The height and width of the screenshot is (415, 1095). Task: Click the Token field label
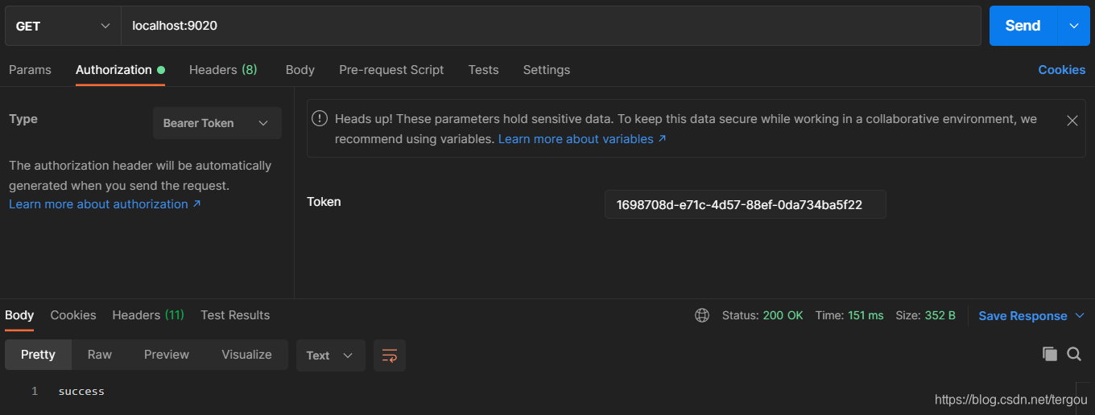pos(324,202)
